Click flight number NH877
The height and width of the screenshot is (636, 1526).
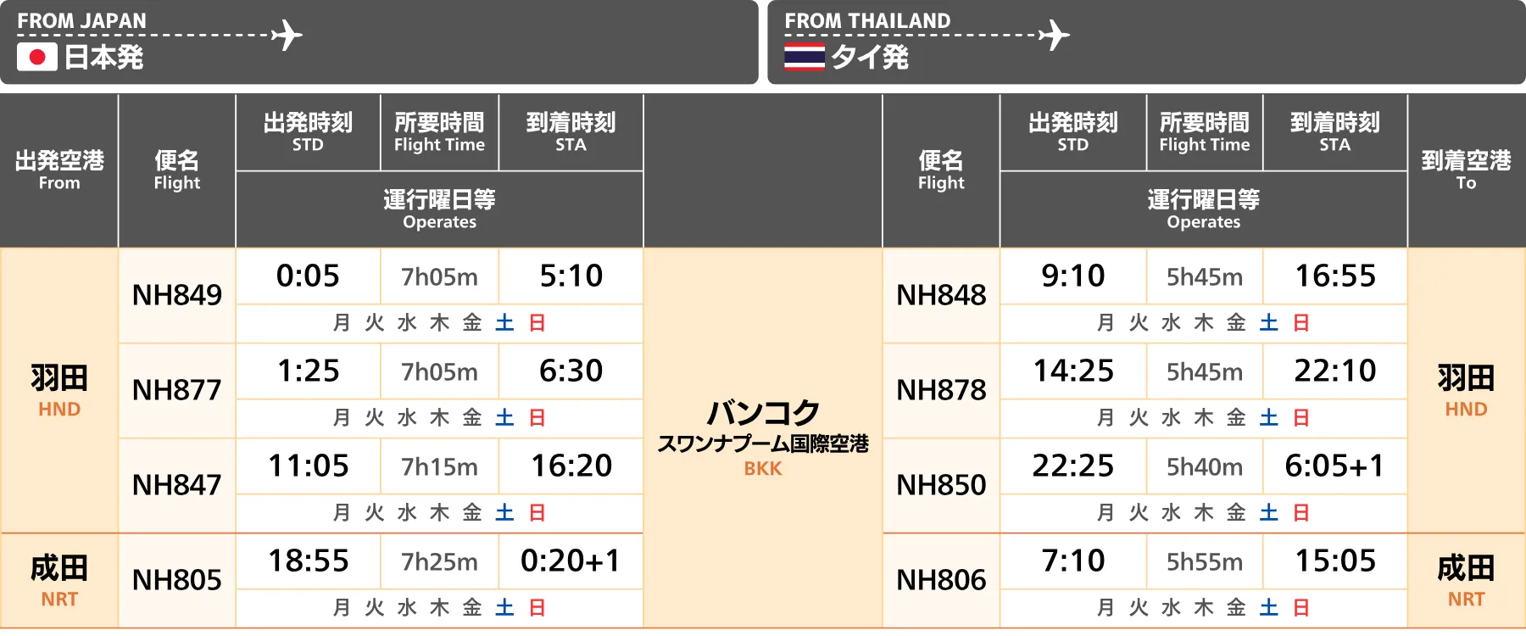(x=177, y=390)
